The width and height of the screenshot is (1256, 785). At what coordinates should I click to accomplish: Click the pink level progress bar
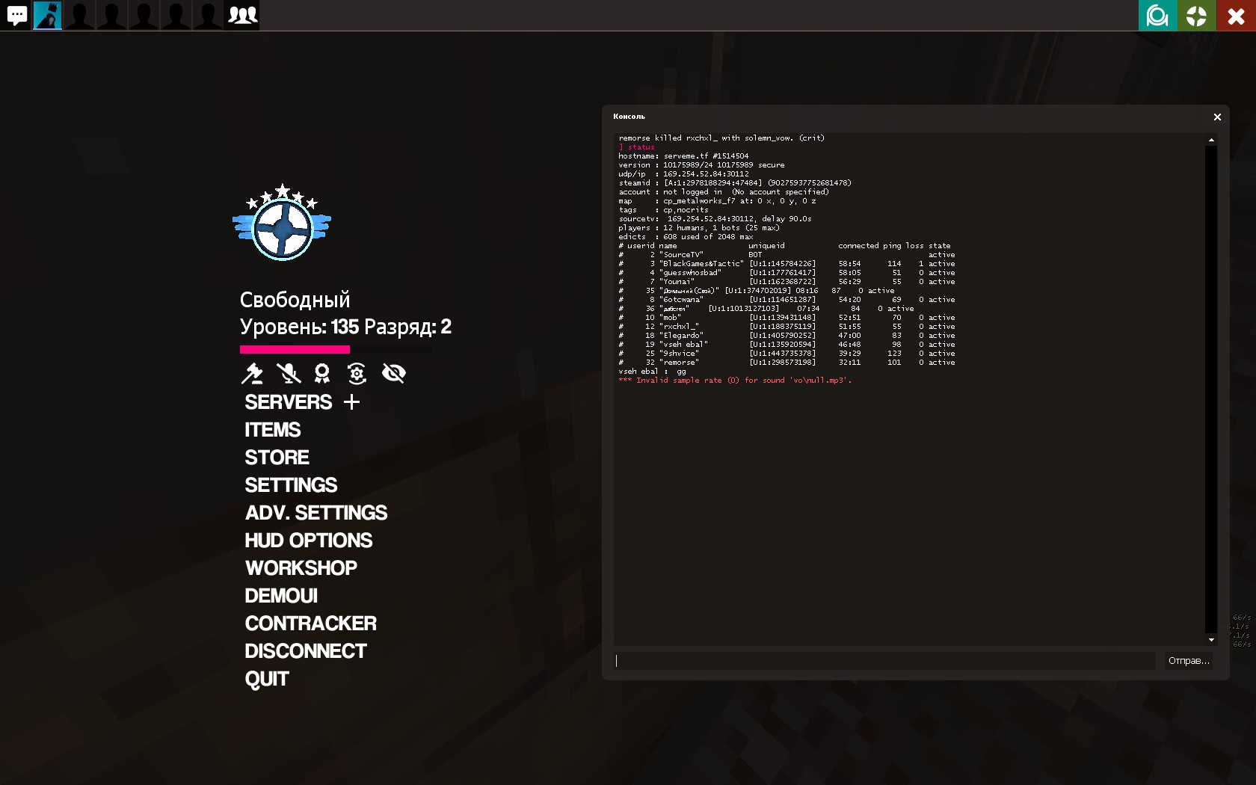click(x=295, y=349)
